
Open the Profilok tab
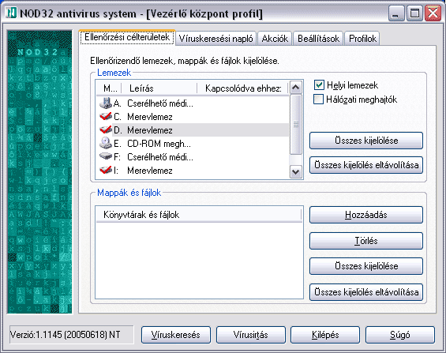(362, 39)
